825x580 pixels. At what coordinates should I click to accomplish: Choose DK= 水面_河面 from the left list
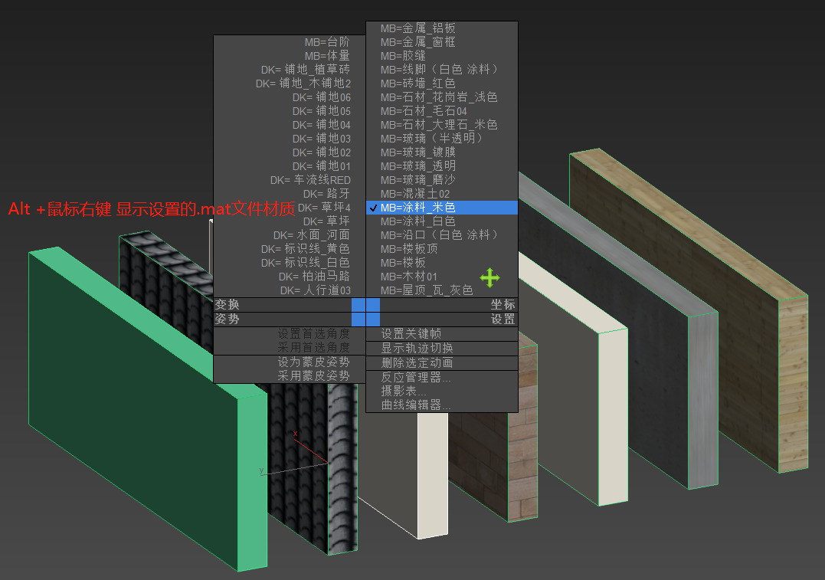pos(311,234)
